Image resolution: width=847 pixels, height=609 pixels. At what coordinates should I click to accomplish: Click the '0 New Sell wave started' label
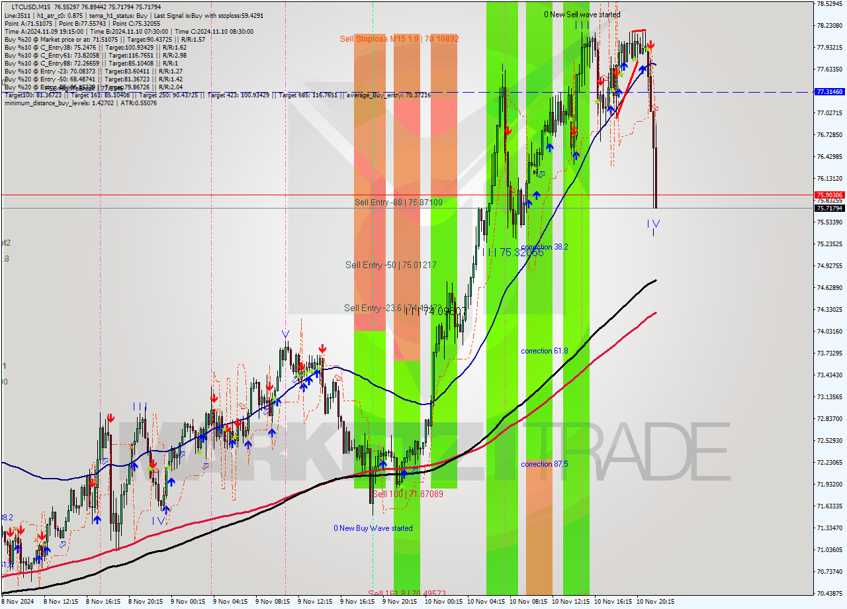coord(582,15)
